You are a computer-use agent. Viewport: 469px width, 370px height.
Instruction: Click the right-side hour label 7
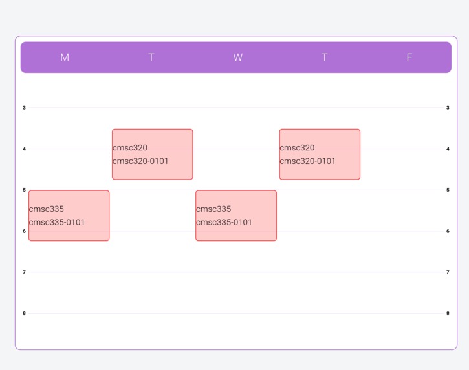(x=448, y=272)
